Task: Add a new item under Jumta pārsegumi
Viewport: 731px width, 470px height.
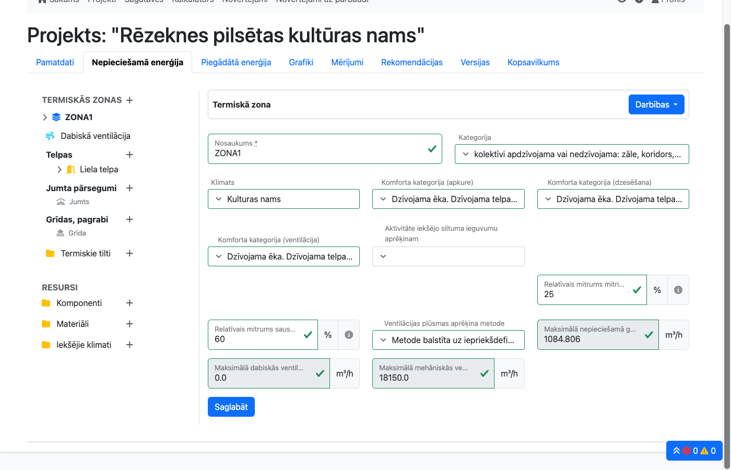Action: pyautogui.click(x=129, y=188)
